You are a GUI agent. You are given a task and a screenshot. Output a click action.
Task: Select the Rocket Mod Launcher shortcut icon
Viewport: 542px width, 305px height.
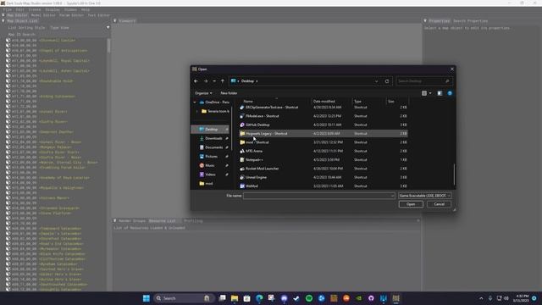242,169
